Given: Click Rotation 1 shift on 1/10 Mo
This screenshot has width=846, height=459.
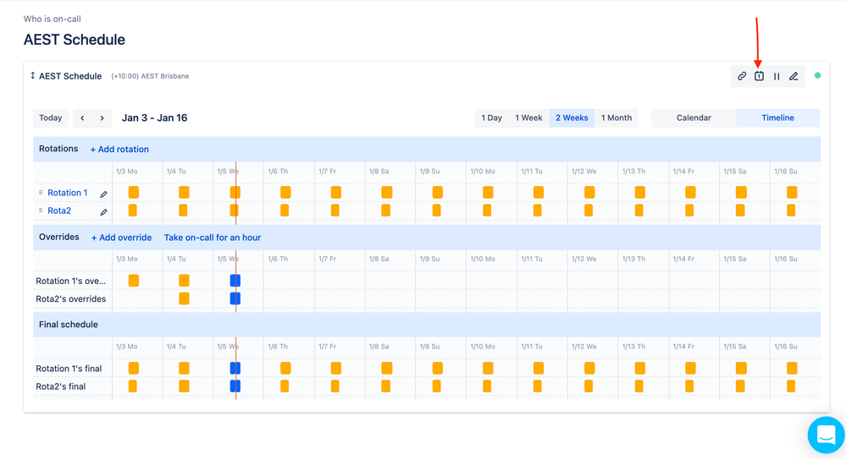Looking at the screenshot, I should click(x=489, y=193).
